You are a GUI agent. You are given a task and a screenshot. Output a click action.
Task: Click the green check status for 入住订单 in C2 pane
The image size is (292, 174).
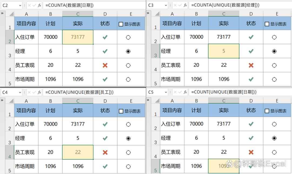click(x=105, y=37)
